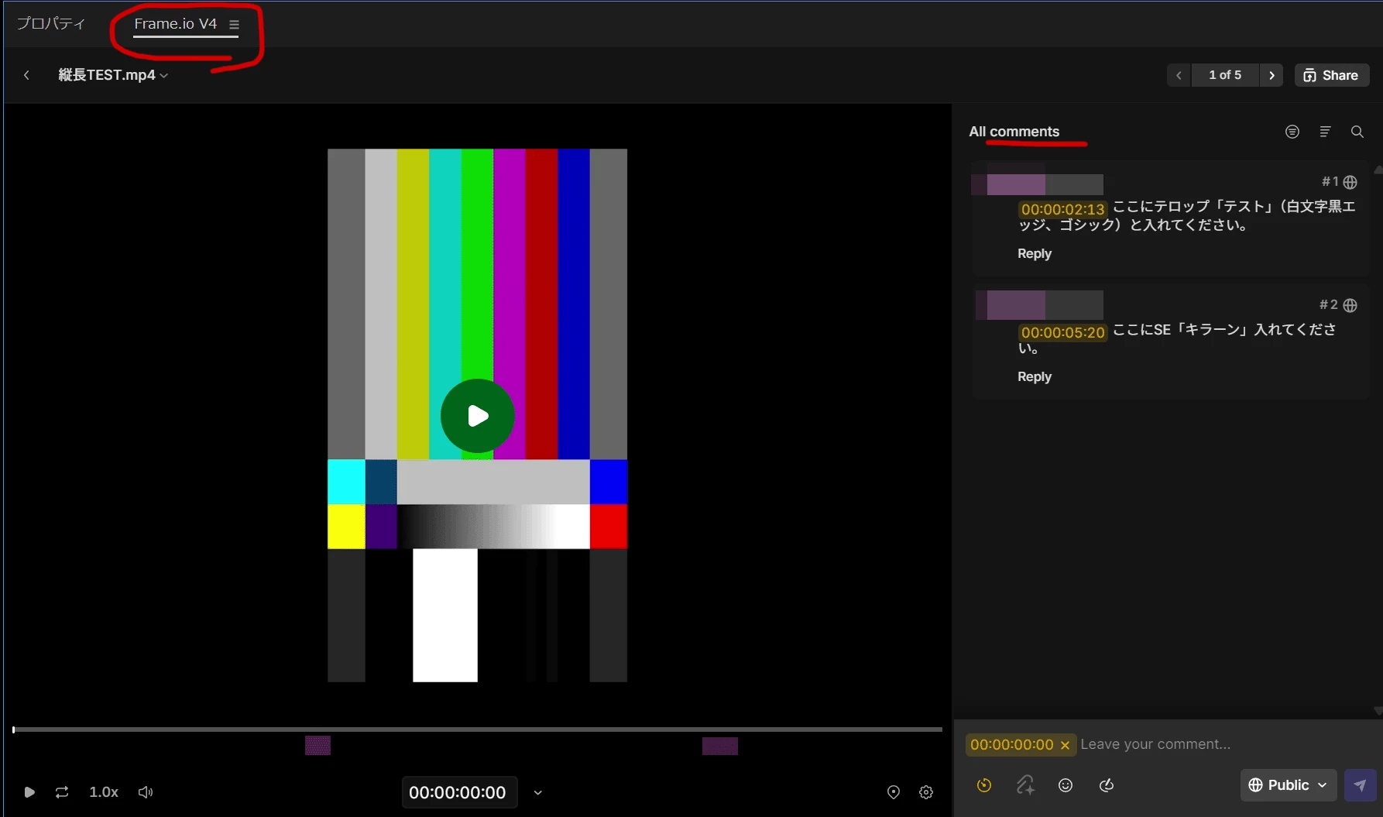
Task: Toggle the comment timestamp clock icon
Action: 984,785
